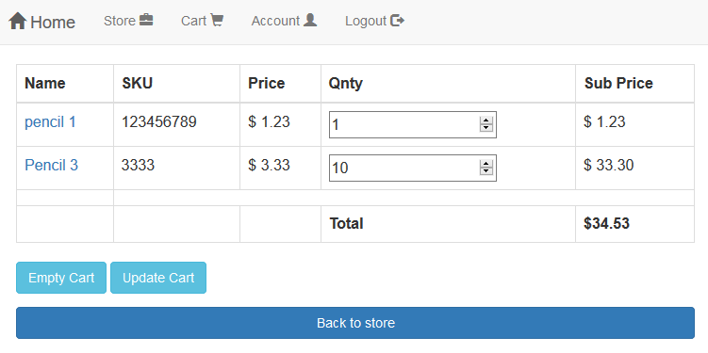Open the Cart menu text
Image resolution: width=708 pixels, height=353 pixels.
[x=193, y=21]
